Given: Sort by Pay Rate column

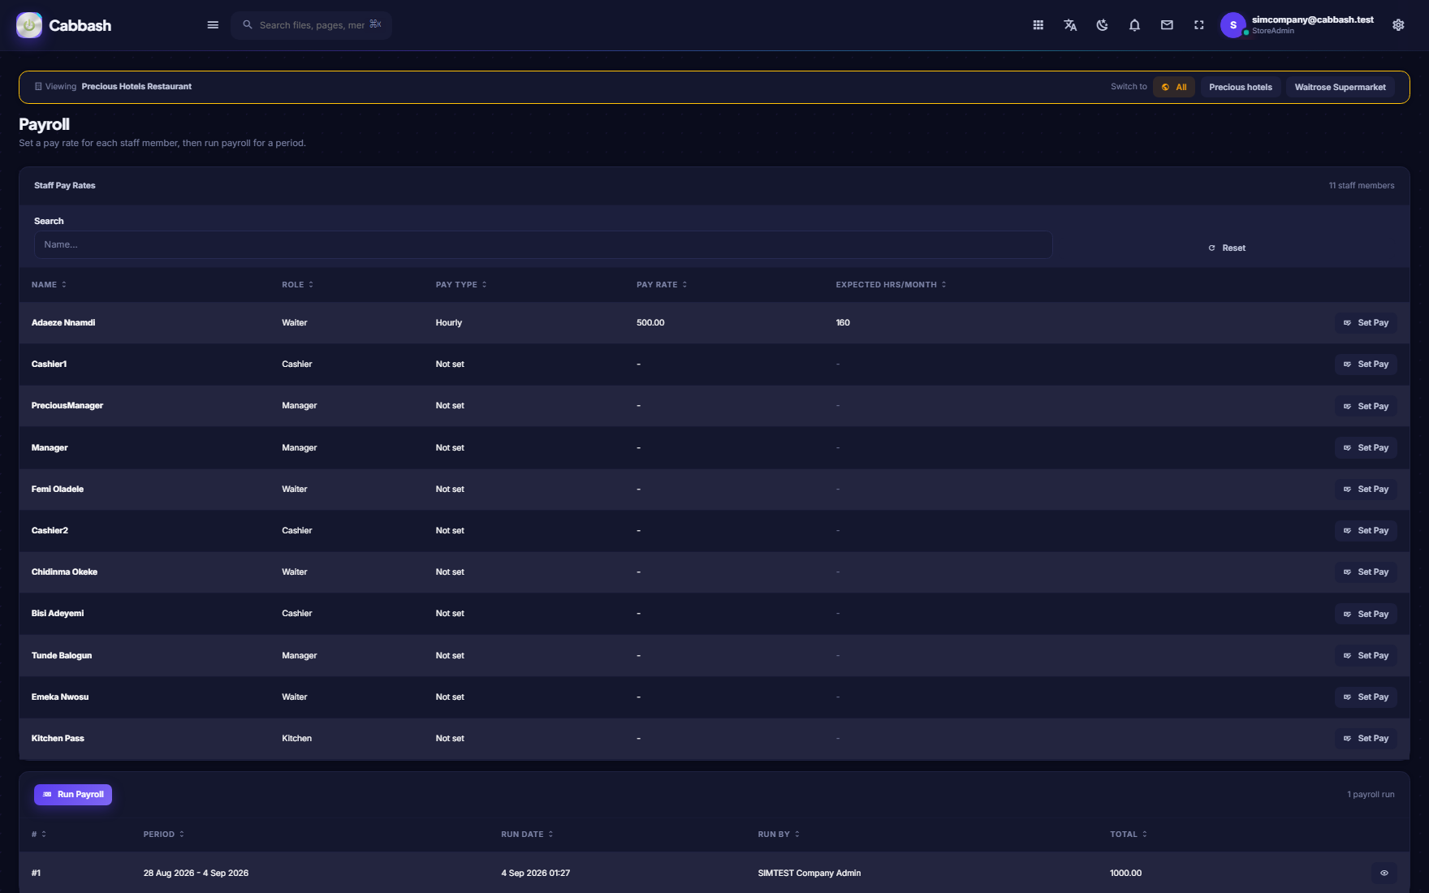Looking at the screenshot, I should pos(662,285).
